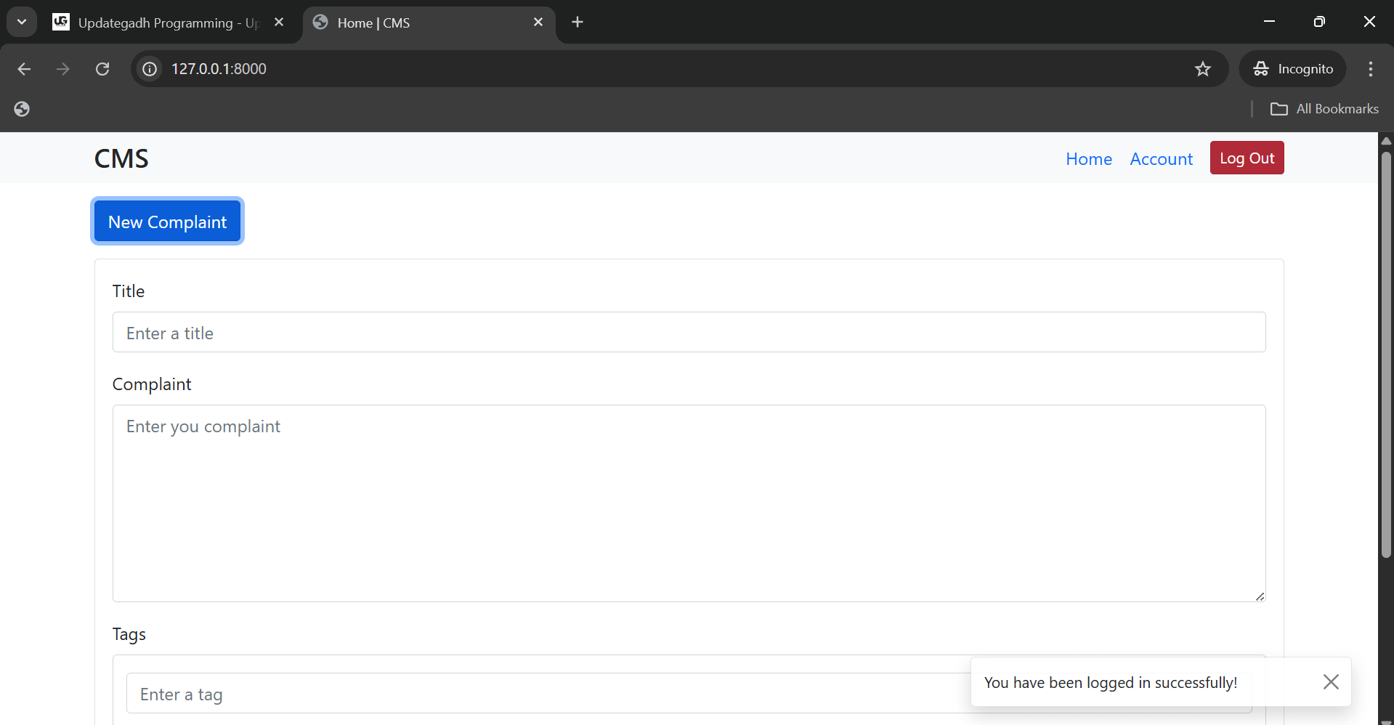Open the browser three-dot menu
This screenshot has width=1394, height=725.
click(x=1370, y=68)
